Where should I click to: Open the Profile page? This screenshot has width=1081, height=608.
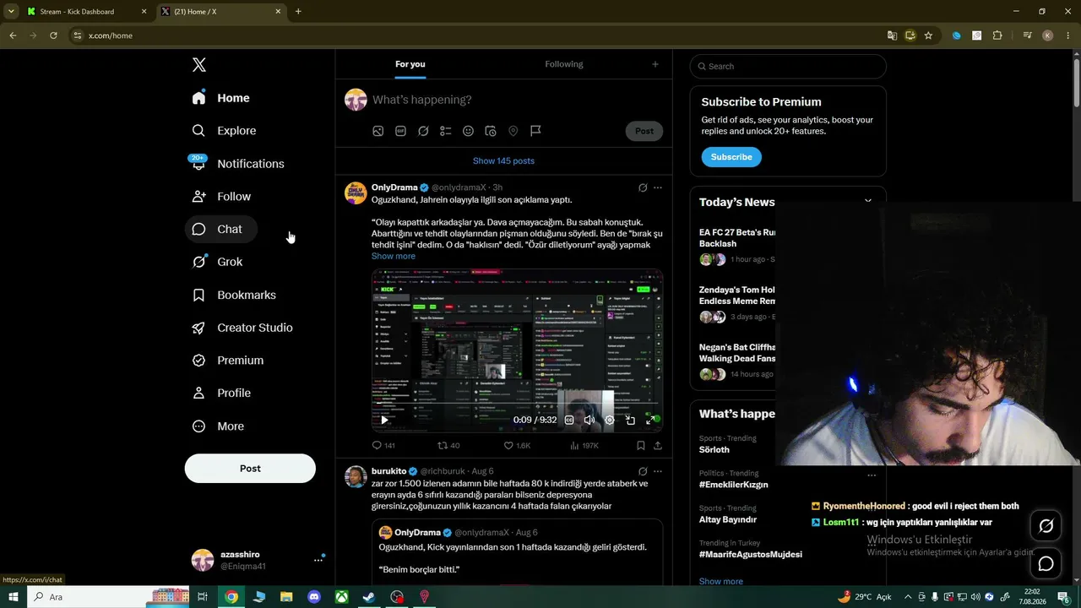pos(222,393)
